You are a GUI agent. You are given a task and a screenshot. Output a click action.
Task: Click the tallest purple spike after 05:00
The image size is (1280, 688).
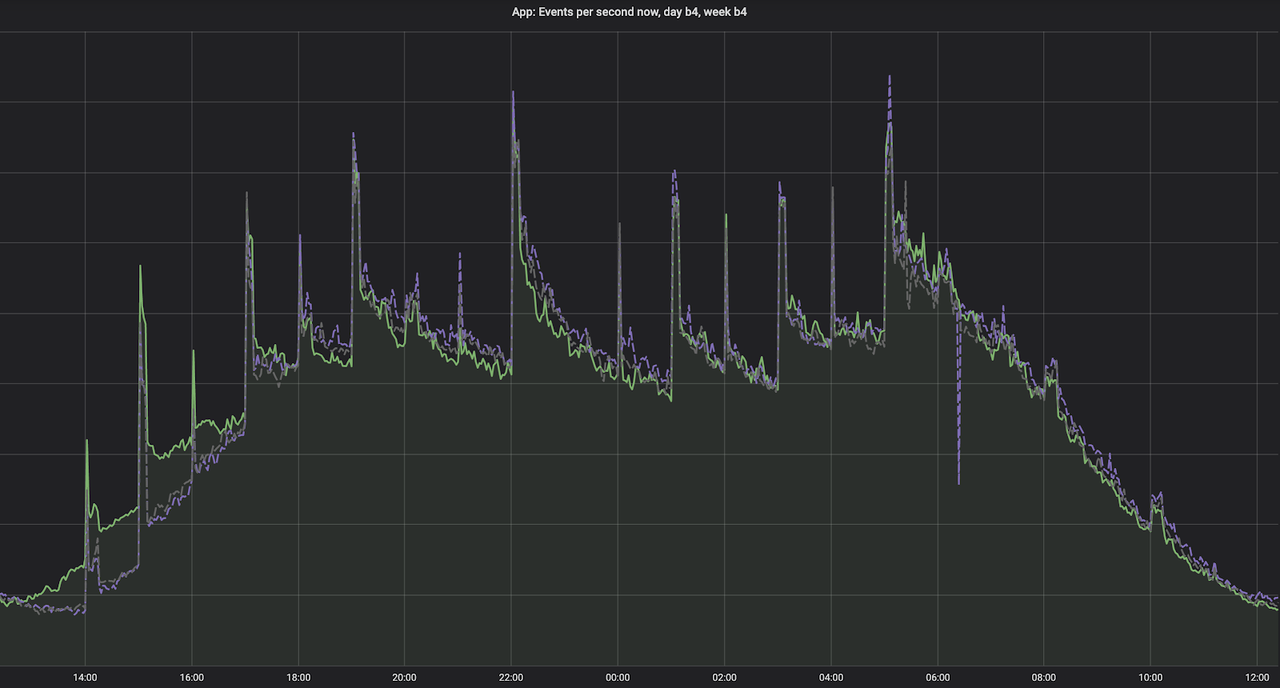(x=890, y=78)
